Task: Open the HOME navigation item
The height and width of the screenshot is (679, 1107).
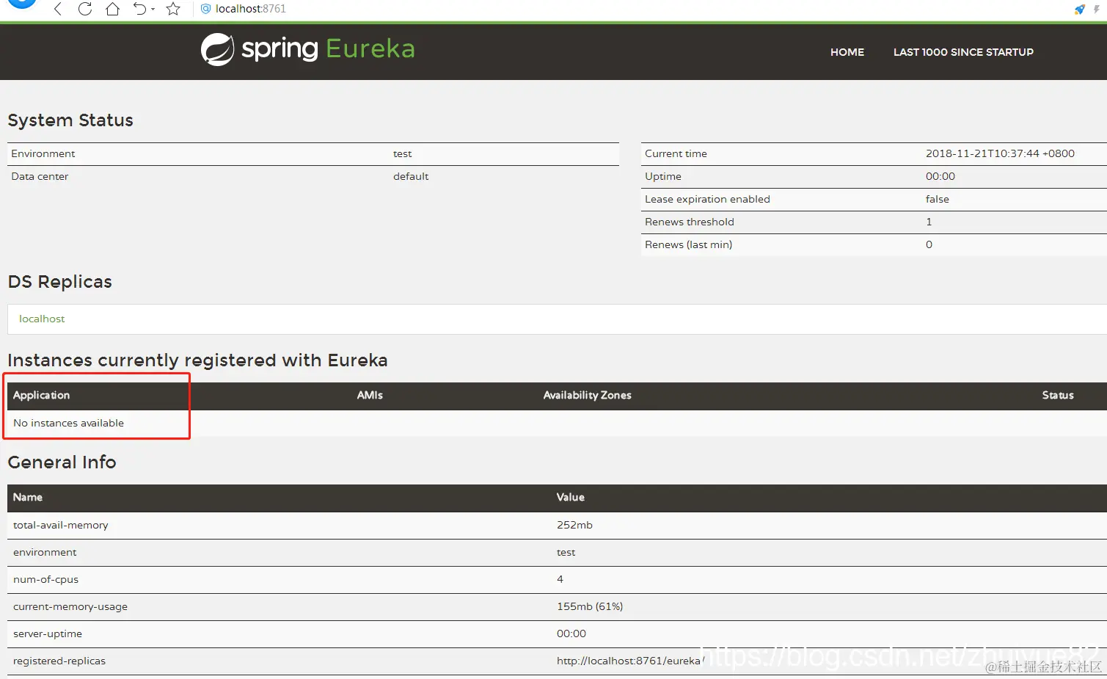Action: 847,52
